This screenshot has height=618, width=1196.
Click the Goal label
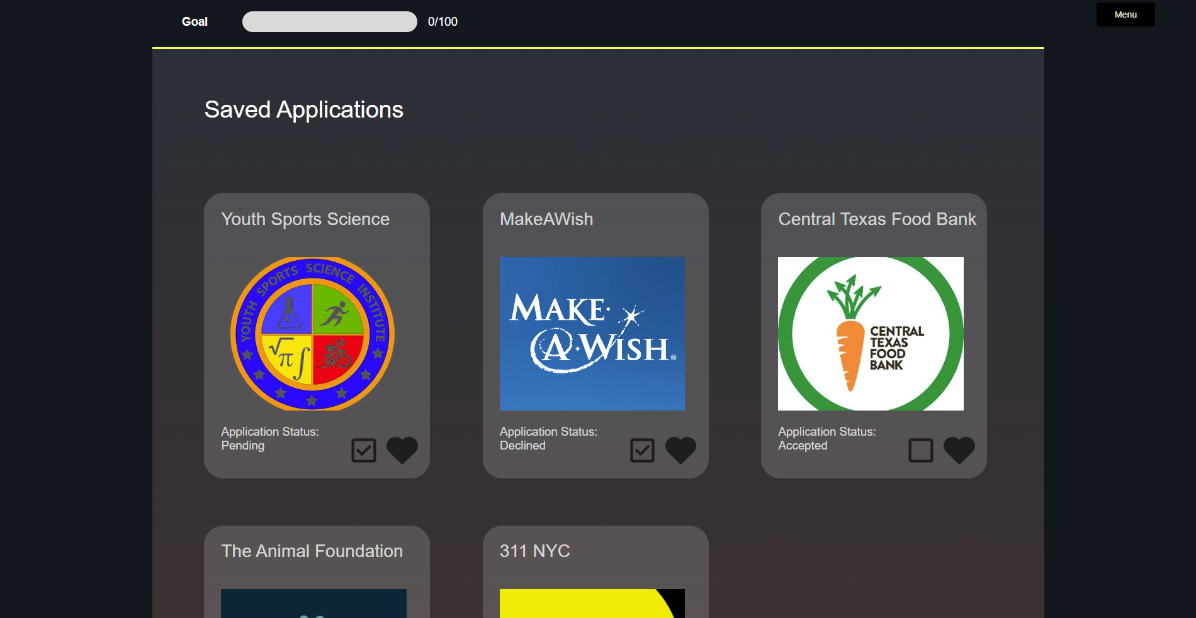click(195, 21)
